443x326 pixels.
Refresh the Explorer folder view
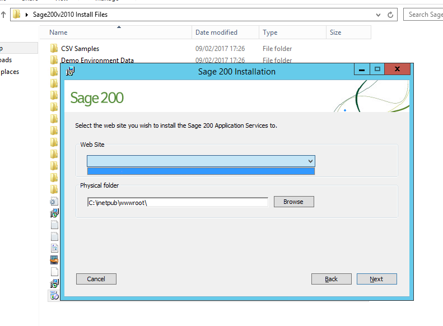click(x=390, y=15)
